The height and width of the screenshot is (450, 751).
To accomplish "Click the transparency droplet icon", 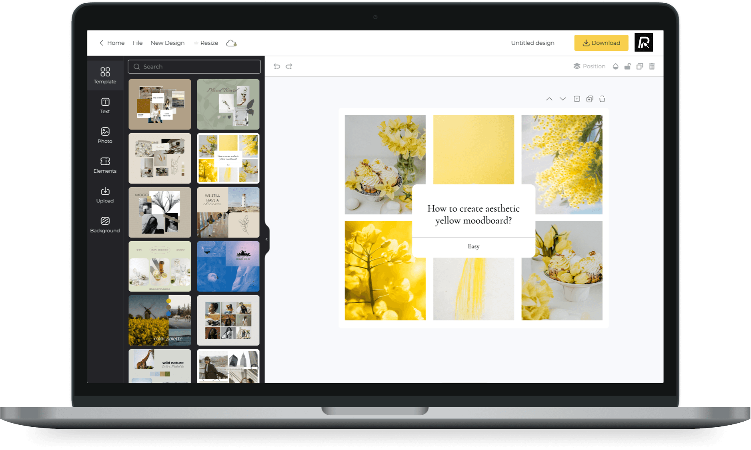I will pos(615,66).
